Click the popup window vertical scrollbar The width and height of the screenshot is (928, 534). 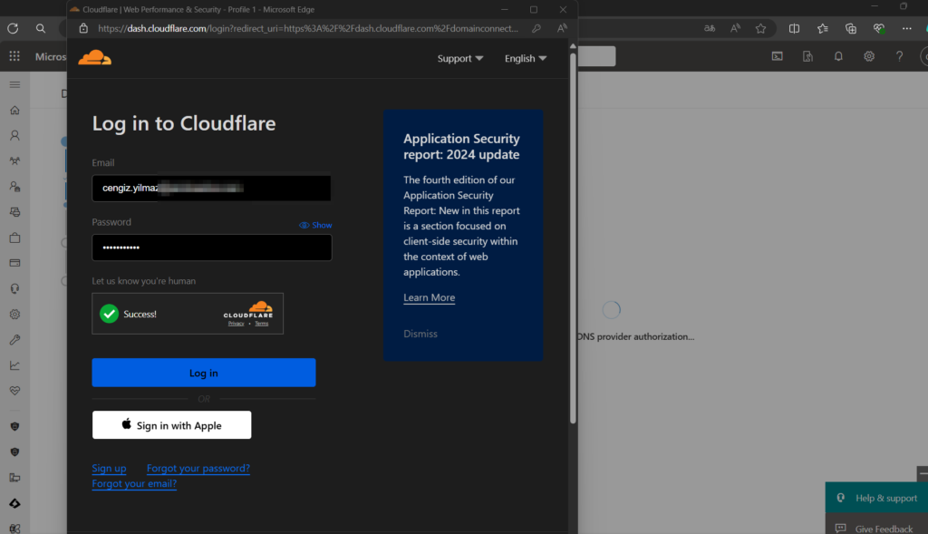tap(573, 236)
